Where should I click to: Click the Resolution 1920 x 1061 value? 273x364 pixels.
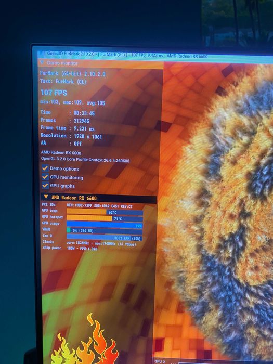click(x=88, y=136)
